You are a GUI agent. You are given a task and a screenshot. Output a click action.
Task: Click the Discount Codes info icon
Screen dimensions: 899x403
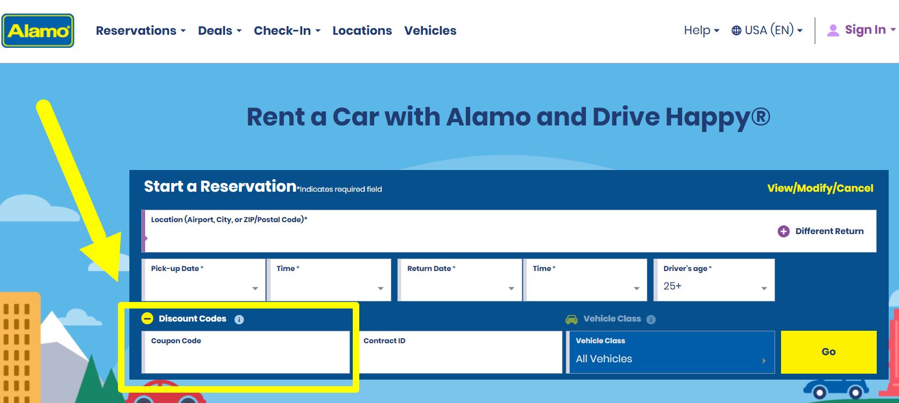(239, 319)
